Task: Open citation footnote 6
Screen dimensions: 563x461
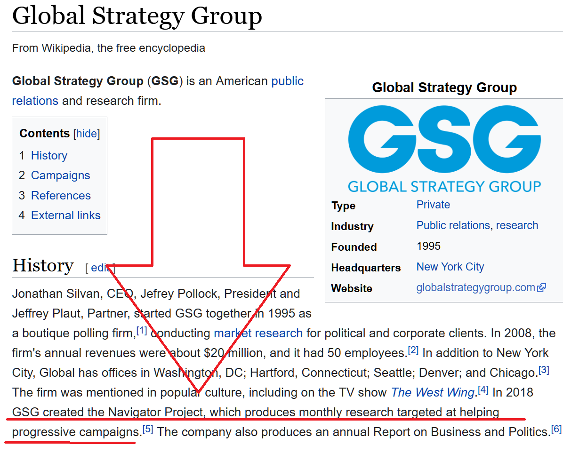Action: point(556,429)
